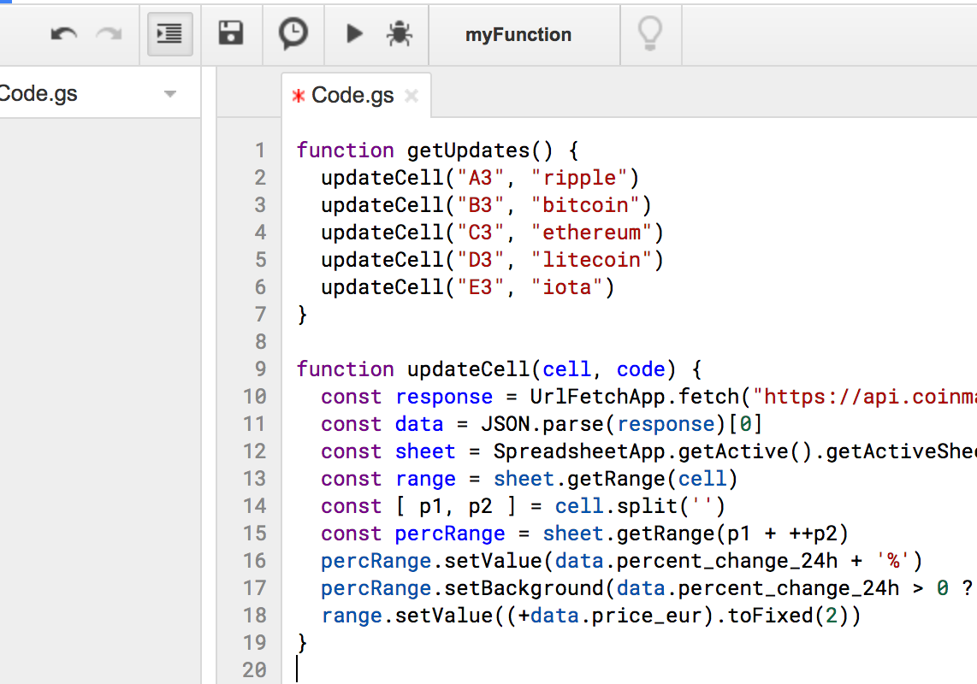The height and width of the screenshot is (684, 977).
Task: Open the project triggers clock icon
Action: coord(293,34)
